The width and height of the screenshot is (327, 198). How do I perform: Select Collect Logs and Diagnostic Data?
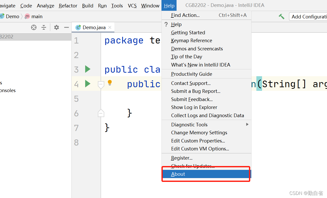click(x=206, y=115)
